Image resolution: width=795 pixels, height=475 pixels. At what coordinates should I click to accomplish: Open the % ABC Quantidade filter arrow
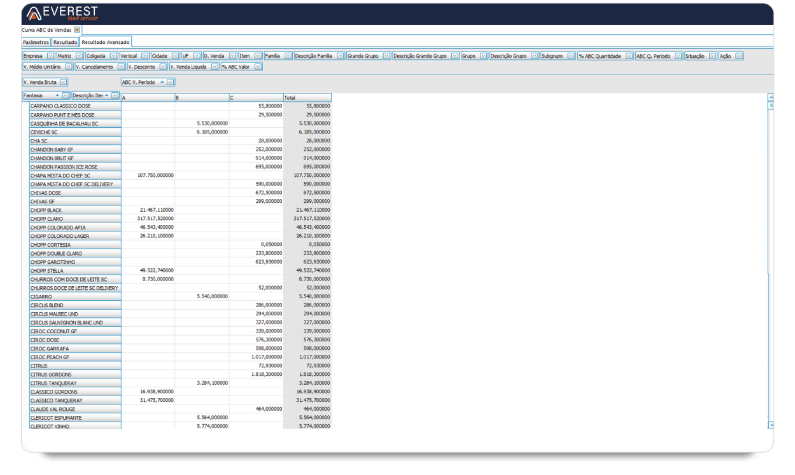[630, 56]
